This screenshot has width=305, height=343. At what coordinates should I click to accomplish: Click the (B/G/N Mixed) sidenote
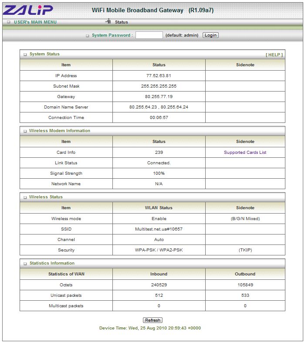pos(245,219)
